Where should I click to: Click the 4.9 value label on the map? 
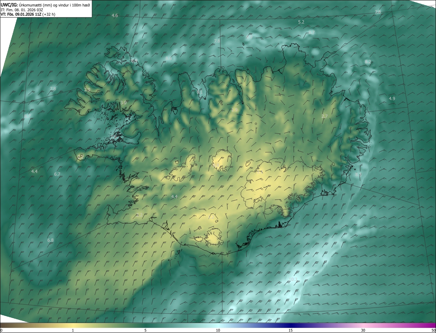tap(392, 98)
